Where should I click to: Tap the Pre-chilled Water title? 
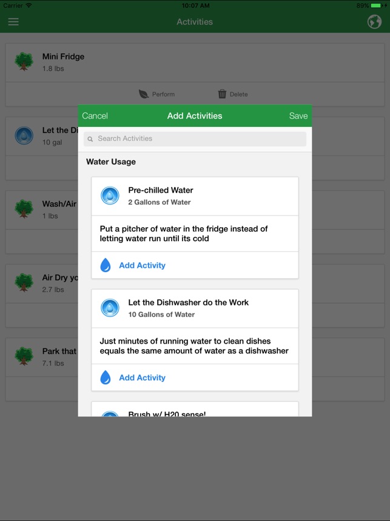click(x=161, y=190)
